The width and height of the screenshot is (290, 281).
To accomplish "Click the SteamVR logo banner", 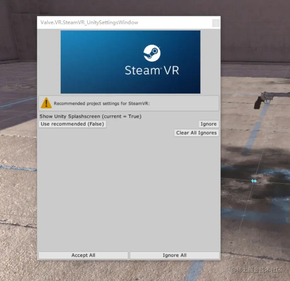I will pos(130,62).
